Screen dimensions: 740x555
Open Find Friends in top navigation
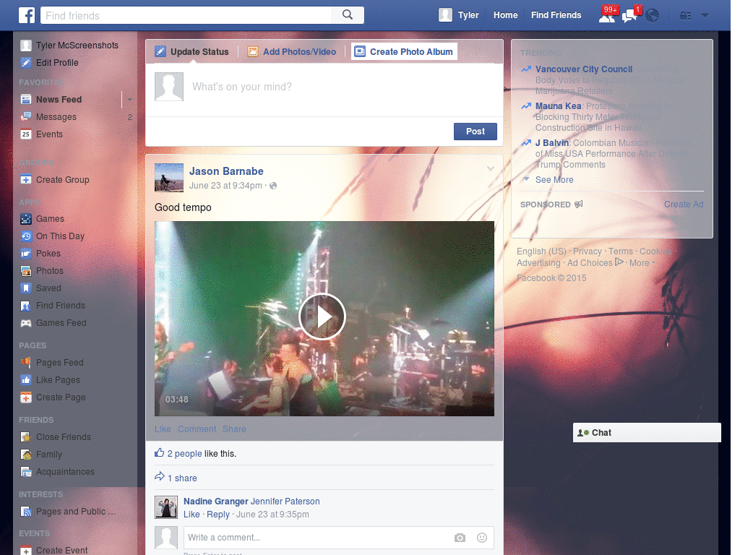pos(556,15)
